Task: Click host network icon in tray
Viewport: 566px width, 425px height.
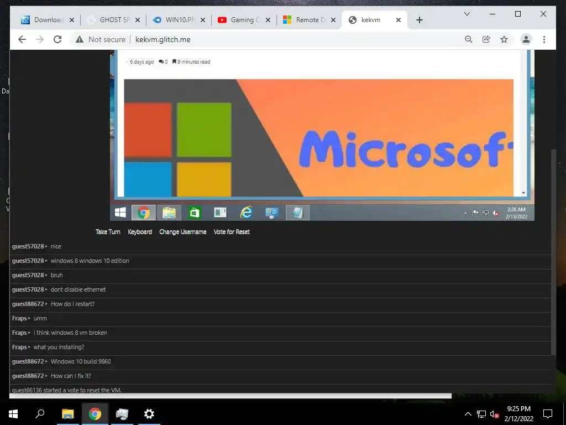Action: tap(481, 414)
